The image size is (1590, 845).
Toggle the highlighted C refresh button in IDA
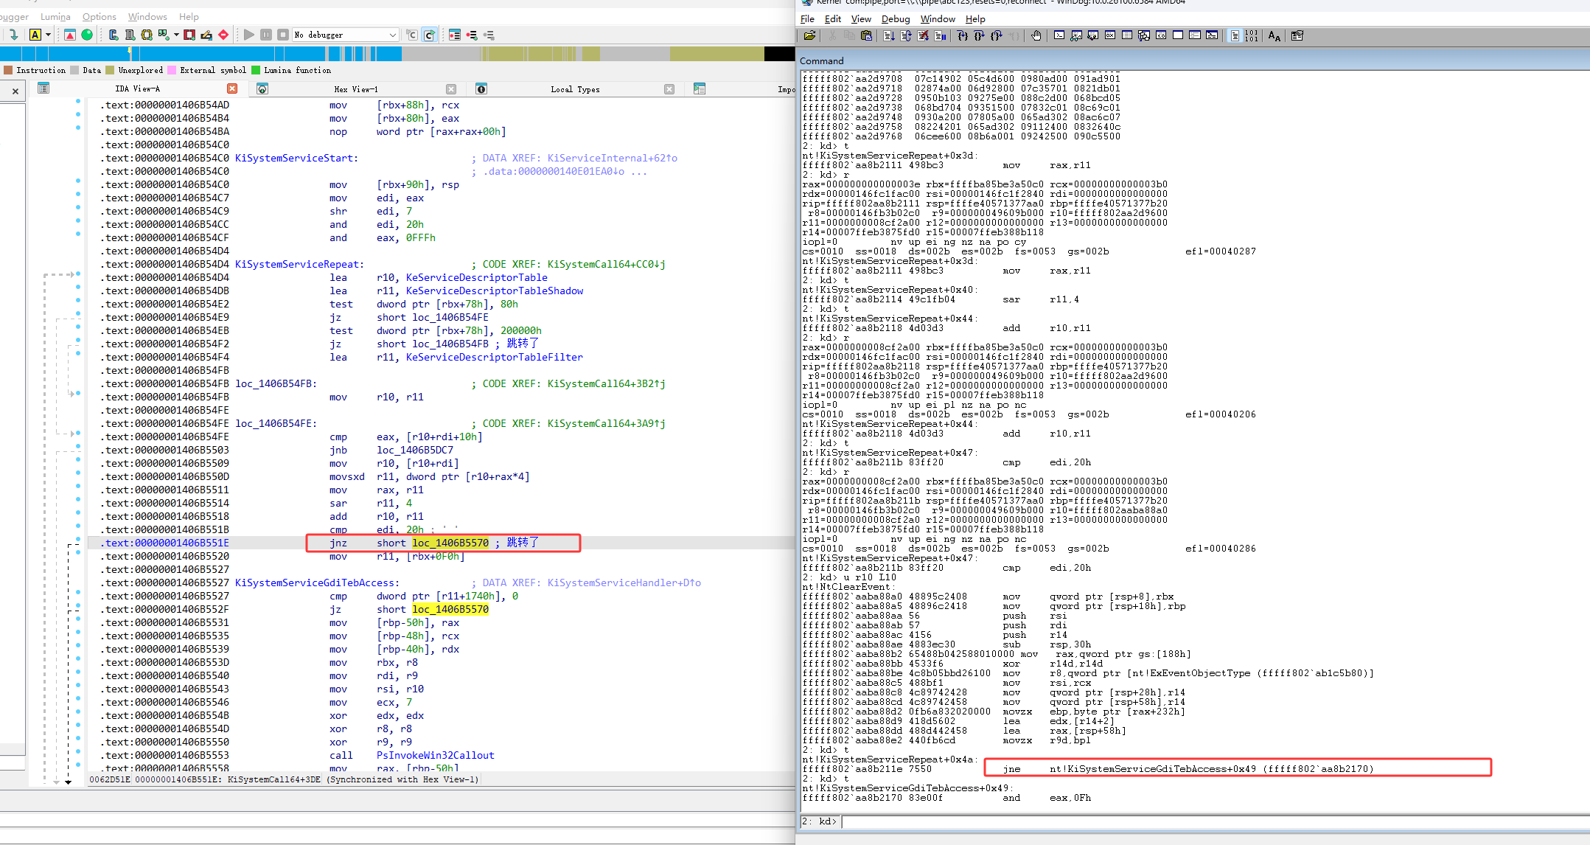[429, 35]
